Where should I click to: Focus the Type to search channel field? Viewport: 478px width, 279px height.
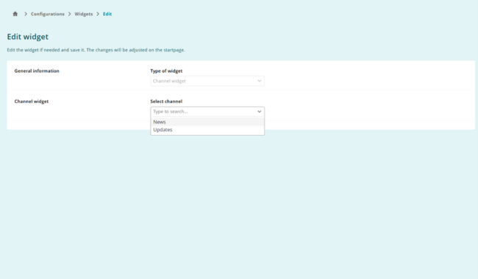204,112
